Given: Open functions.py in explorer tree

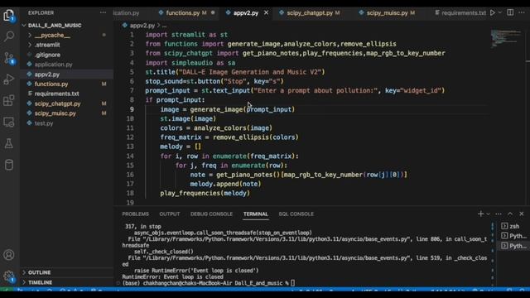Looking at the screenshot, I should [67, 84].
